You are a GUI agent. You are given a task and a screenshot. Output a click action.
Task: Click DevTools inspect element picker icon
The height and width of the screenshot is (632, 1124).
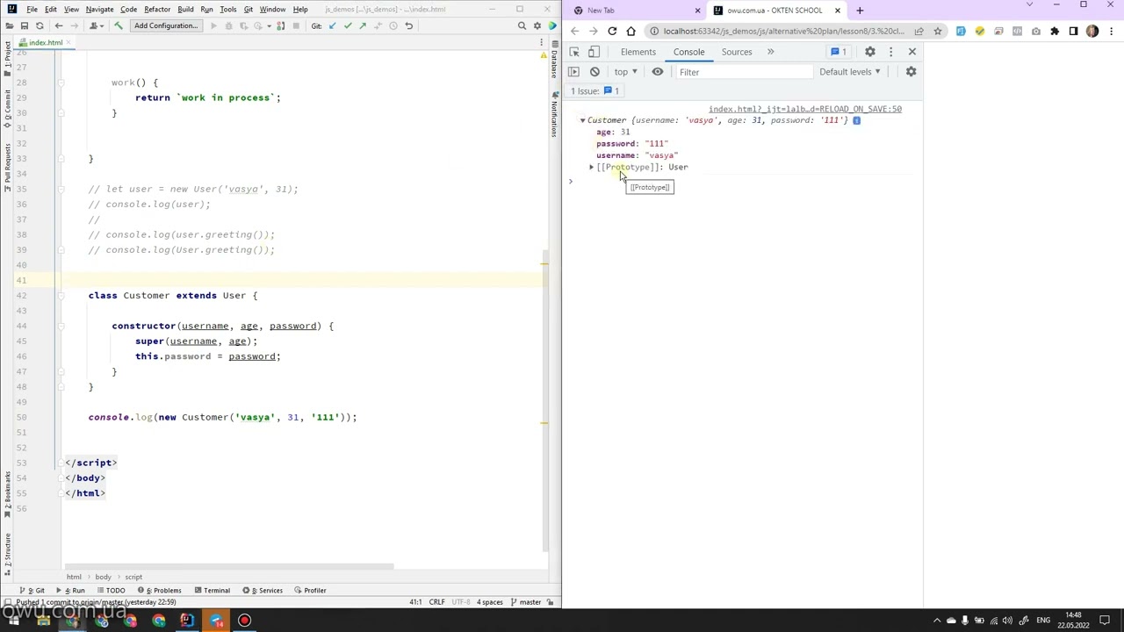(x=574, y=52)
